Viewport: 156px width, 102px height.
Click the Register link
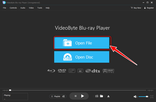[149, 8]
